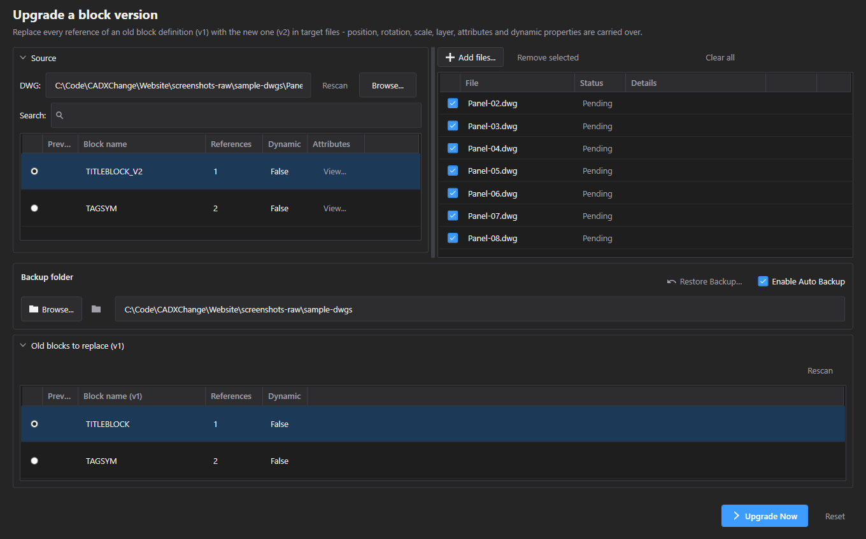Click the Prev... header in the Source table
Viewport: 866px width, 539px height.
60,144
